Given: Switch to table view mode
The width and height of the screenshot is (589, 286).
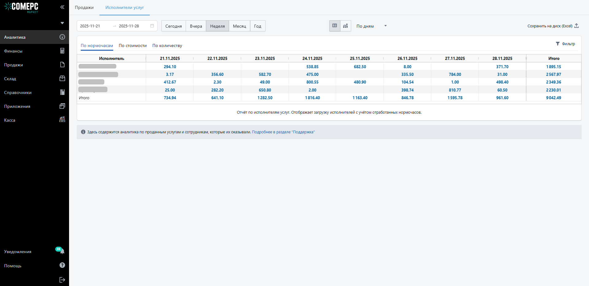Looking at the screenshot, I should pyautogui.click(x=335, y=26).
